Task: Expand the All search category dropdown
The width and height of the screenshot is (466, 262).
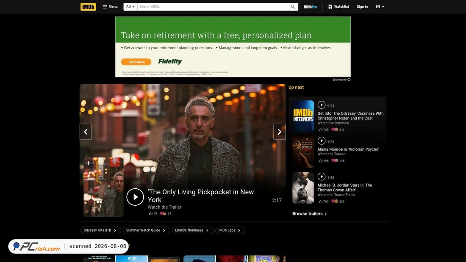Action: (130, 6)
